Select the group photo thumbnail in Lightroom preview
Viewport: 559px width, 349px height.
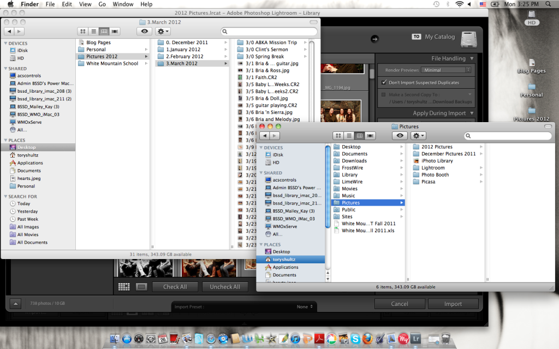pos(341,111)
